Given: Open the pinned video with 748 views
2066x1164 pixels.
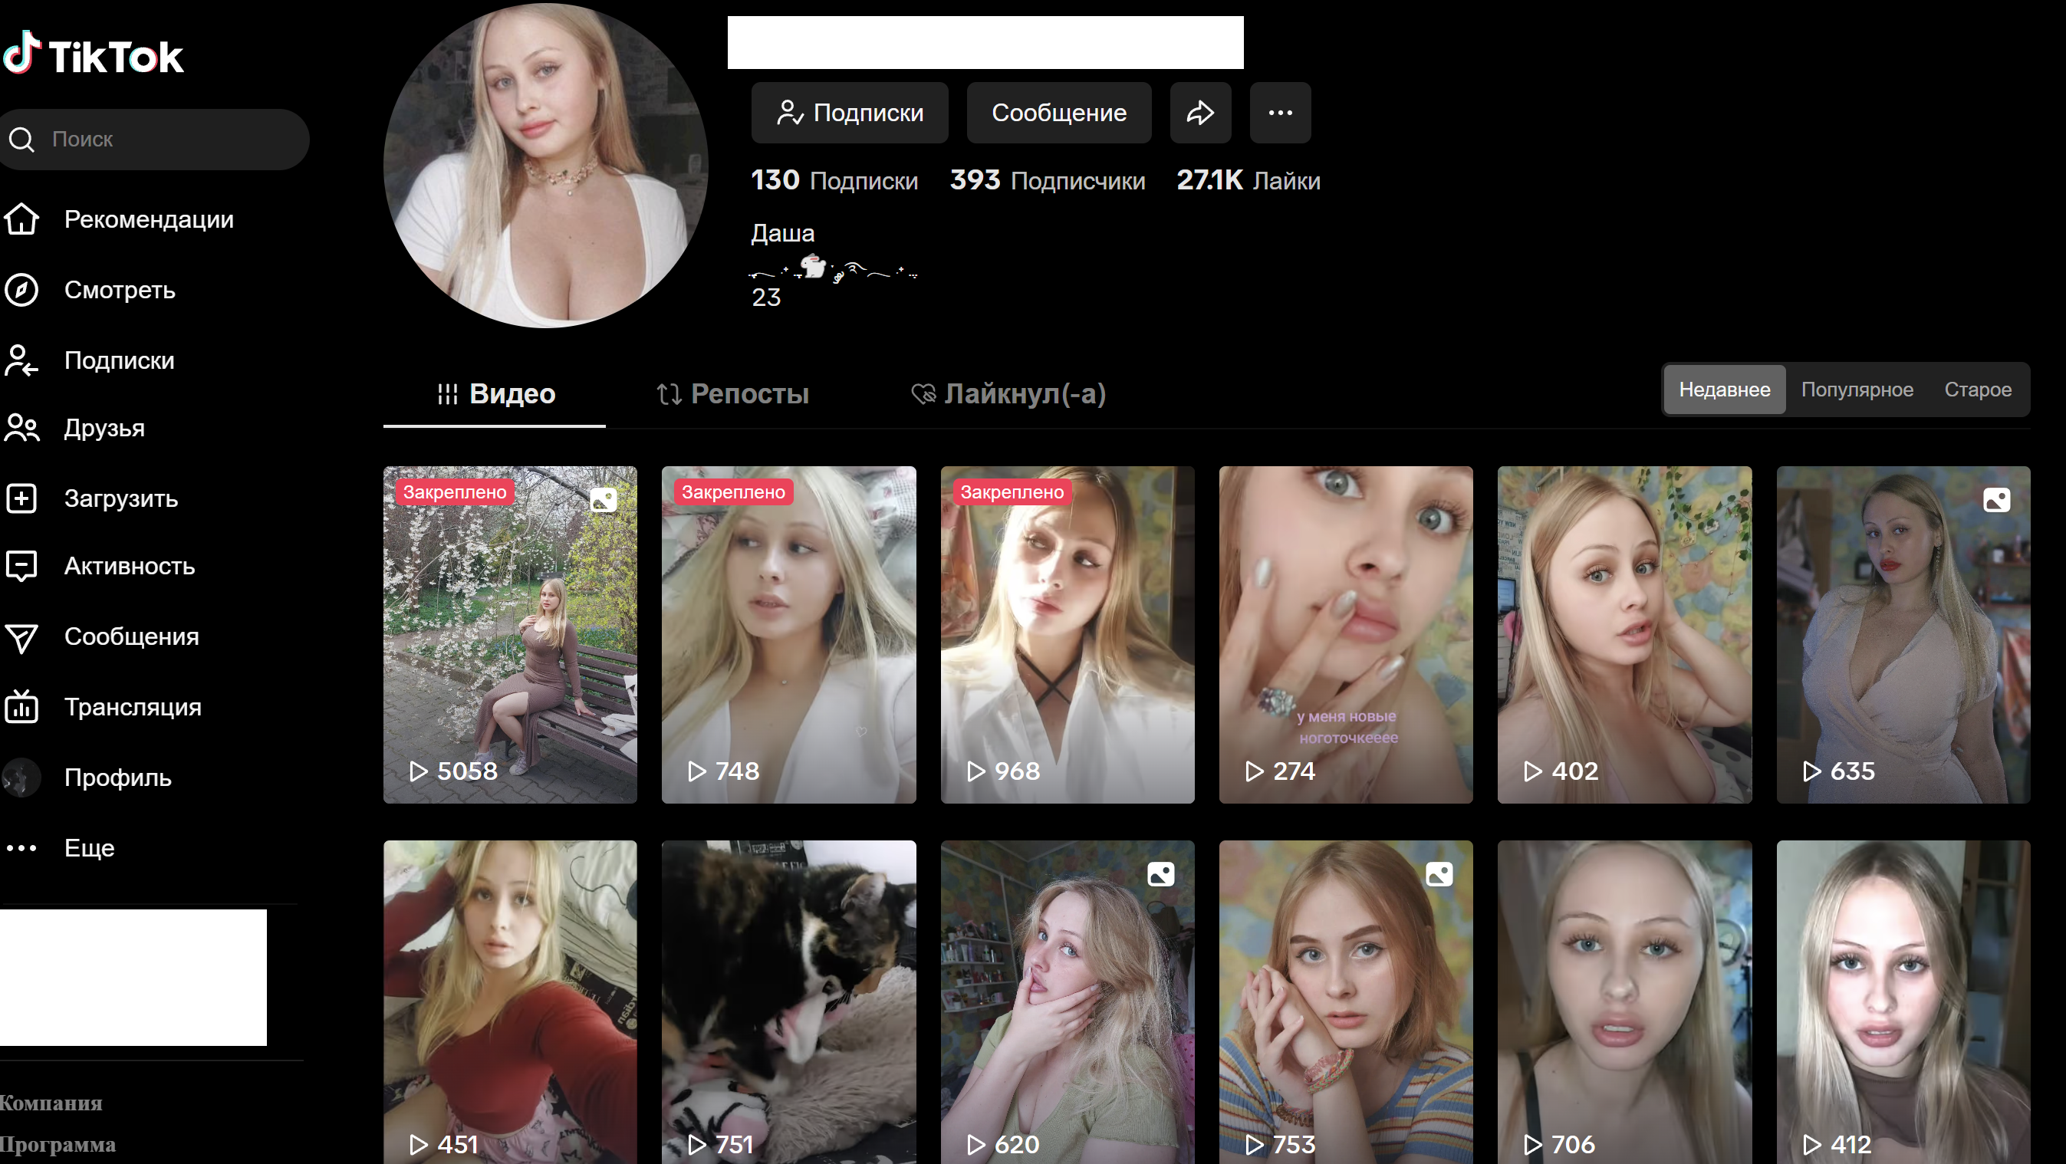Looking at the screenshot, I should click(x=788, y=635).
